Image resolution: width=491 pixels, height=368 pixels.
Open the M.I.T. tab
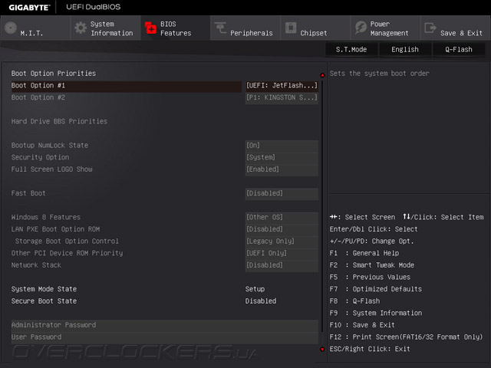(x=35, y=28)
